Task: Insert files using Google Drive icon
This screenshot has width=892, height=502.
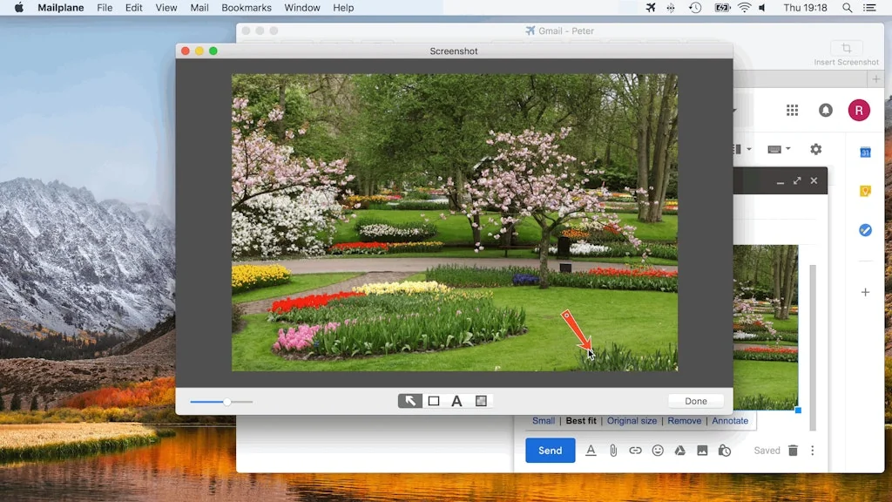Action: click(x=679, y=451)
